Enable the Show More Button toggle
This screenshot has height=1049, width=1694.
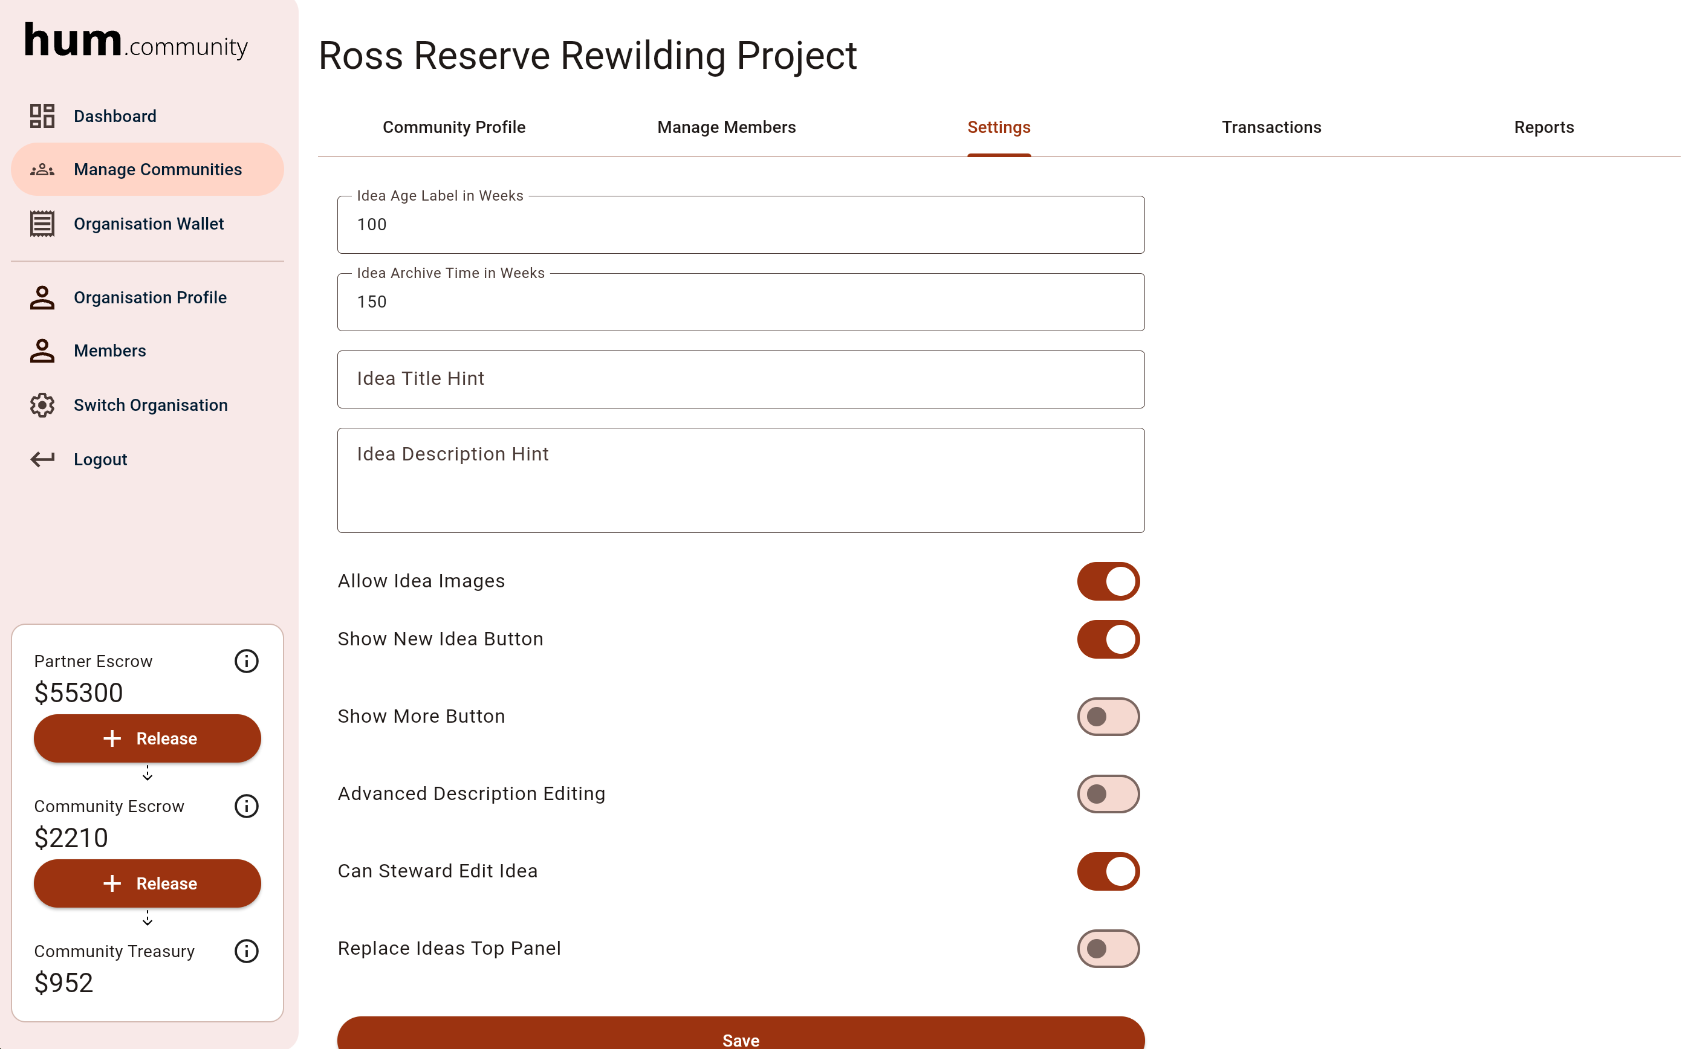1108,717
